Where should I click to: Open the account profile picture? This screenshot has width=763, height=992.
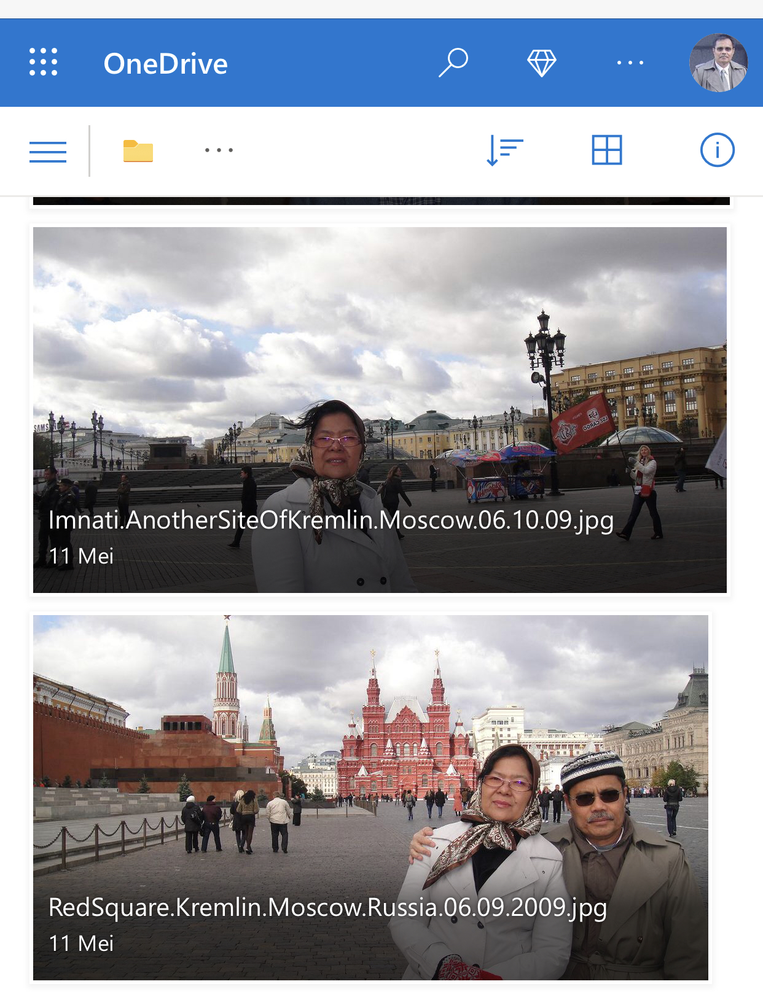click(x=718, y=63)
